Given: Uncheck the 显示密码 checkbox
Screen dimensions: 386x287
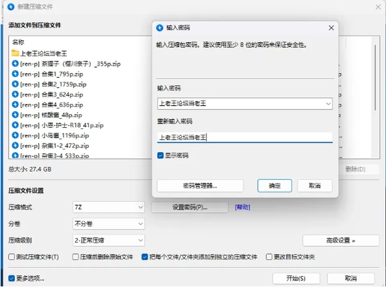Looking at the screenshot, I should pos(160,155).
